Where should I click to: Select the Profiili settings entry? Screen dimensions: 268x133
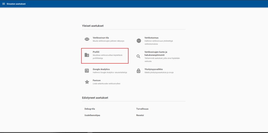[x=96, y=52]
